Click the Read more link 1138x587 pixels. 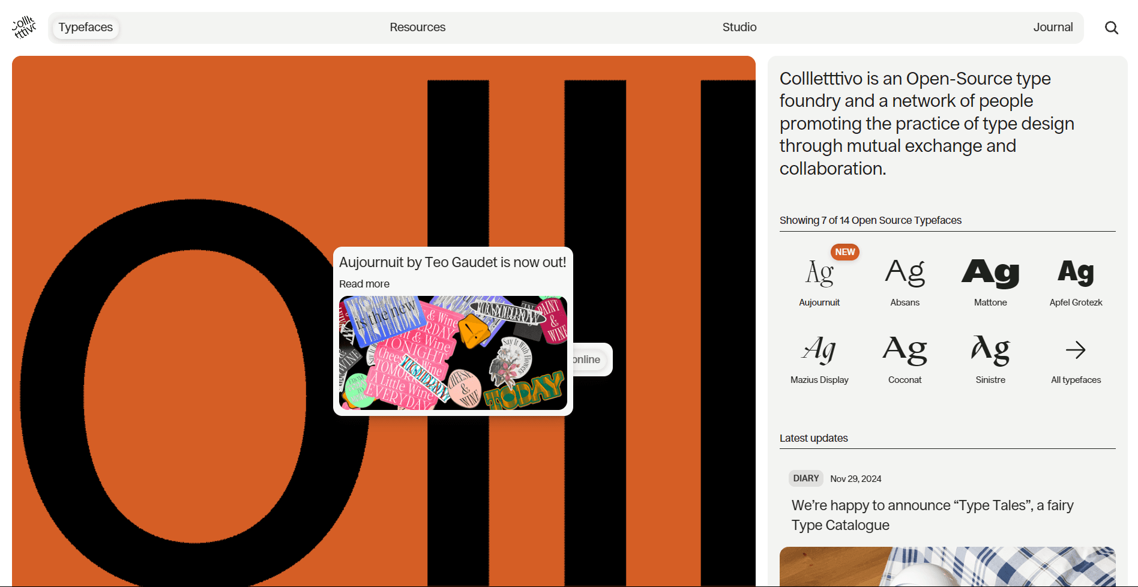[364, 284]
